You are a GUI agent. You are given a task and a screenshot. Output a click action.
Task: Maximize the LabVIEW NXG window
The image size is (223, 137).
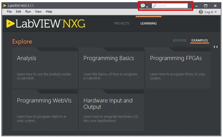(x=205, y=6)
